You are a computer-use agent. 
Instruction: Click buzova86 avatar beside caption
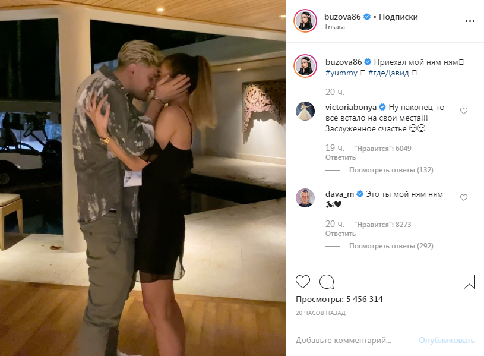pyautogui.click(x=305, y=66)
